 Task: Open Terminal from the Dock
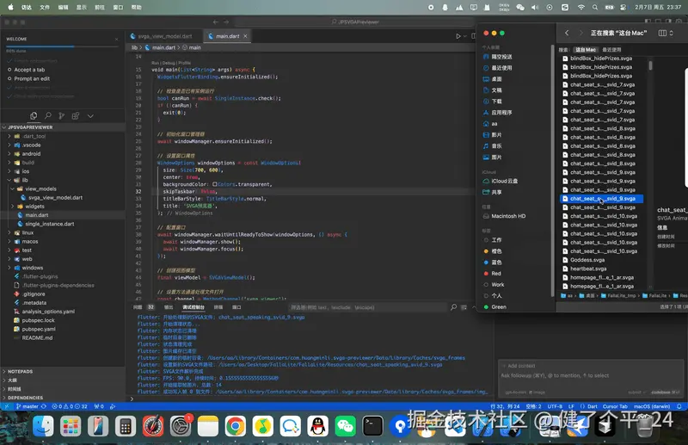pos(372,424)
